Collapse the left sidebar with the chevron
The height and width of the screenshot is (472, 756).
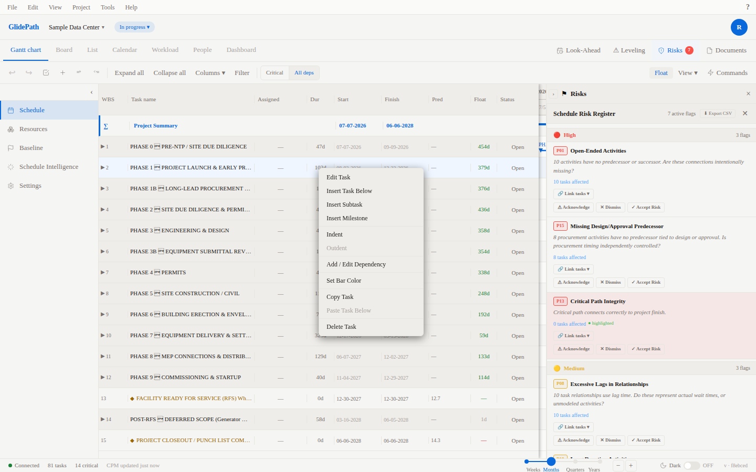91,92
